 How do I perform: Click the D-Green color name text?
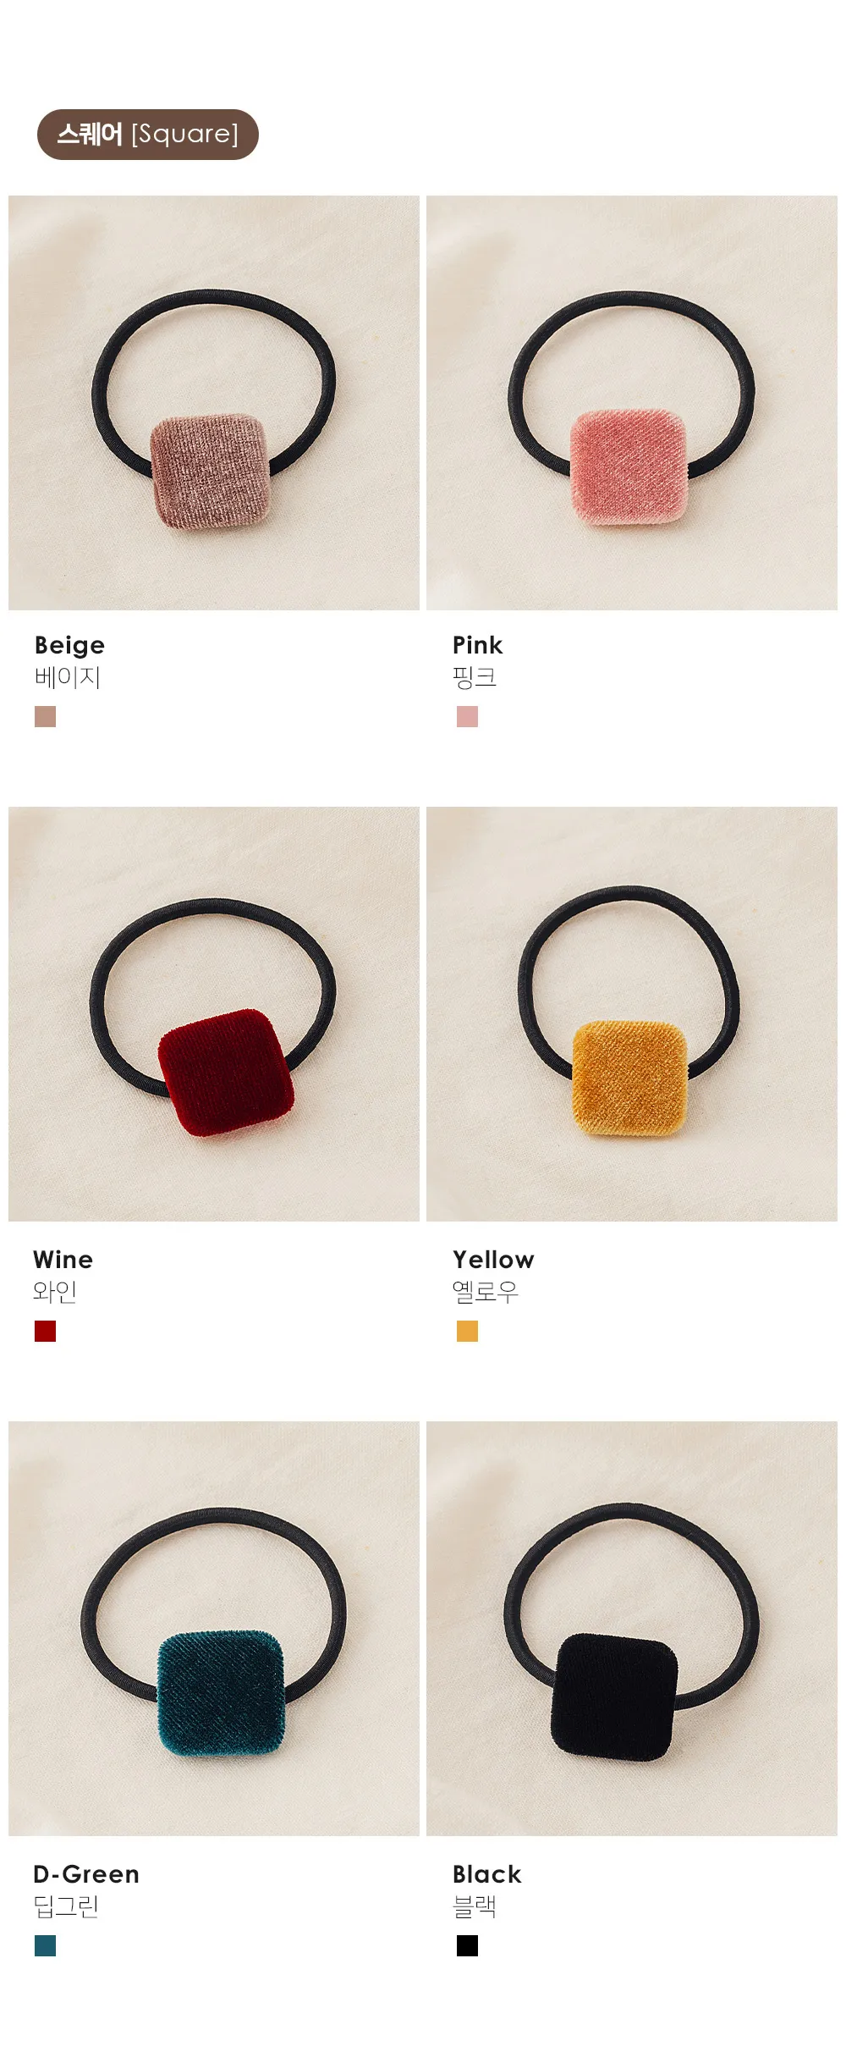click(x=86, y=1874)
